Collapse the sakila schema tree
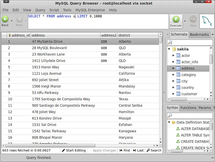 tap(169, 49)
